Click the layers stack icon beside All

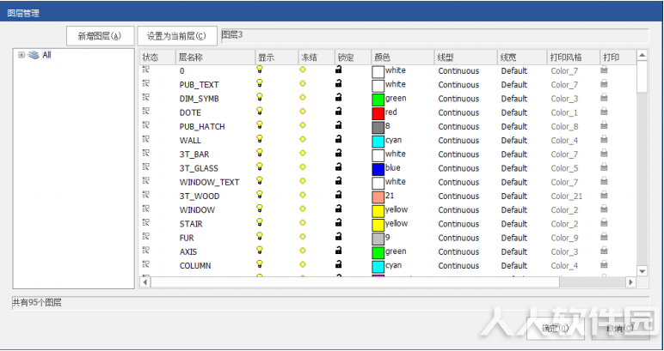(x=34, y=55)
